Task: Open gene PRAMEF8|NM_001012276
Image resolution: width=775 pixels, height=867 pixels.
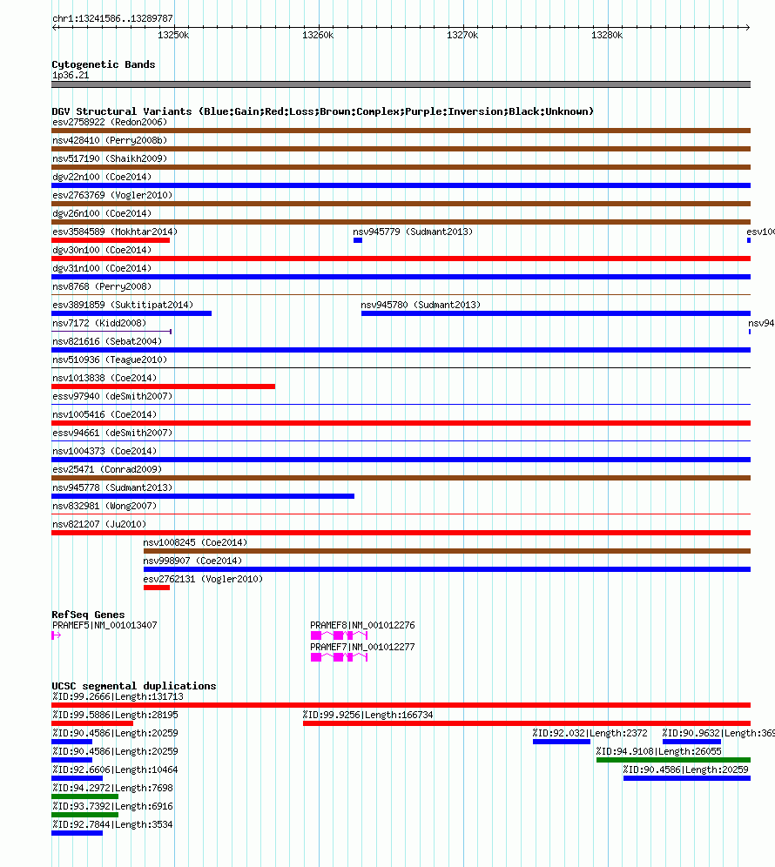Action: click(x=362, y=625)
